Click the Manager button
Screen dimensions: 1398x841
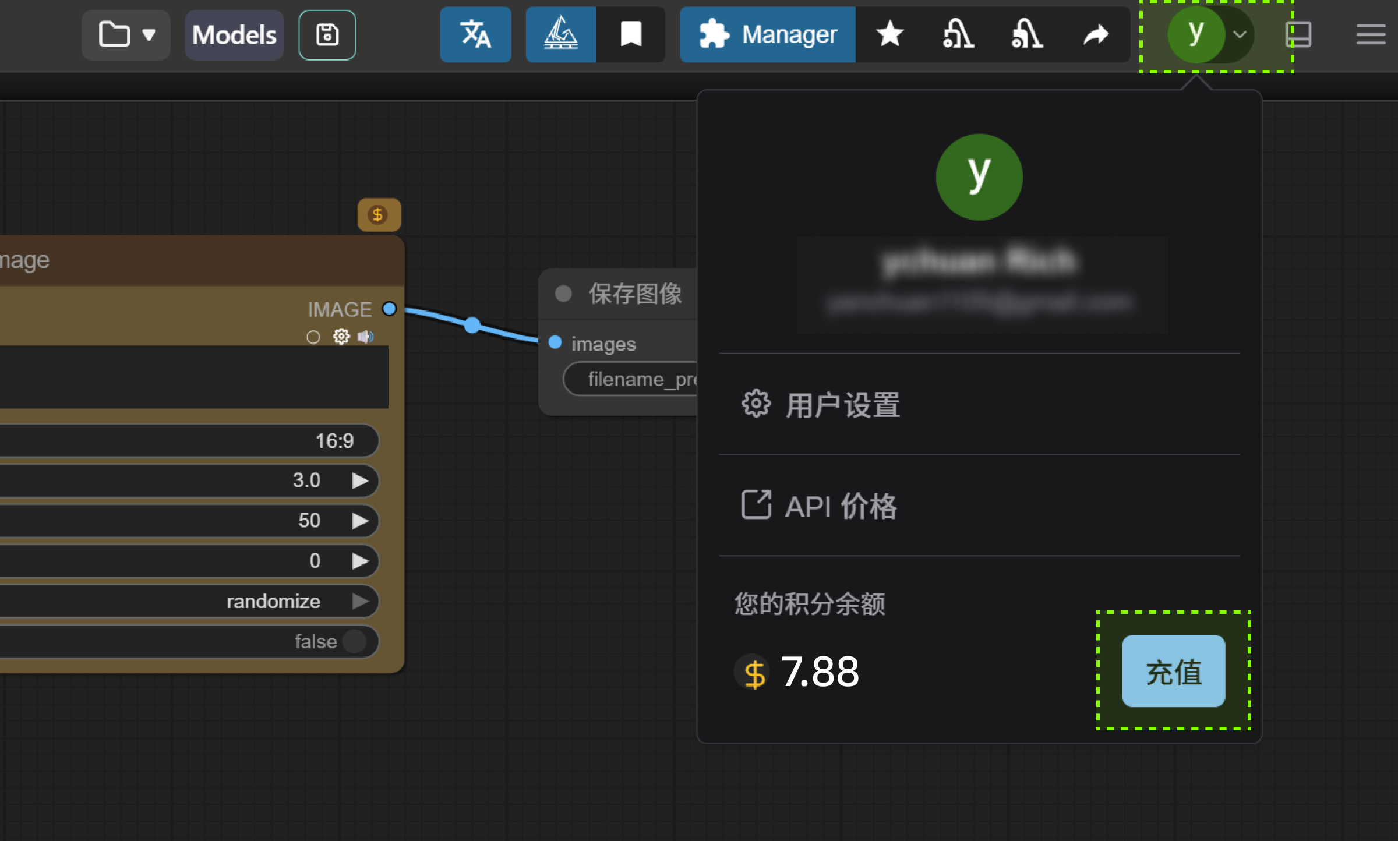tap(767, 35)
